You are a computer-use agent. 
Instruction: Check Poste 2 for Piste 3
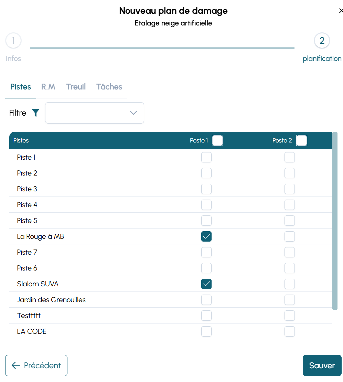[x=290, y=189]
